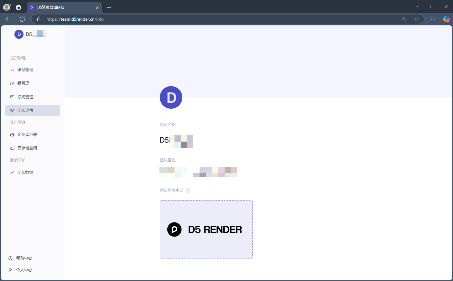Select 团队详情 team details item

coord(33,111)
